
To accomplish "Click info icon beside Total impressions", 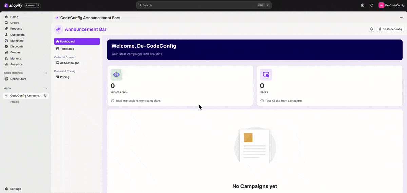I will tap(113, 101).
